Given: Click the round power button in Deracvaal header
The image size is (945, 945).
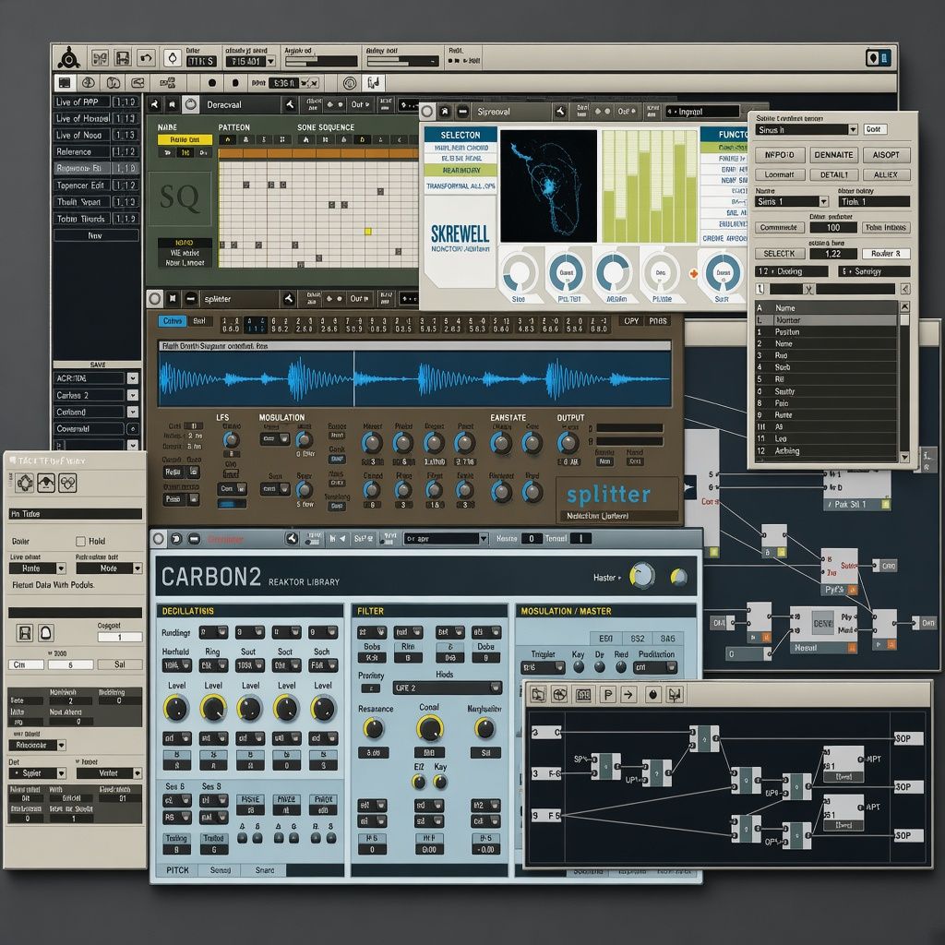Looking at the screenshot, I should coord(190,104).
